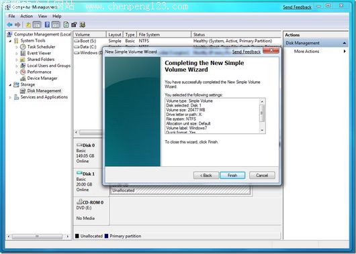The height and width of the screenshot is (254, 356).
Task: Collapse the Disk Management actions section
Action: 345,43
